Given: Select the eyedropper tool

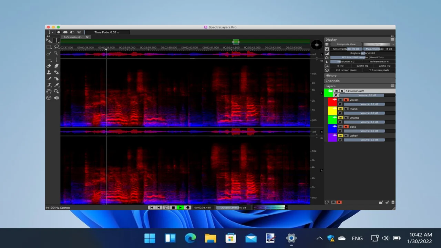Looking at the screenshot, I should coord(57,85).
